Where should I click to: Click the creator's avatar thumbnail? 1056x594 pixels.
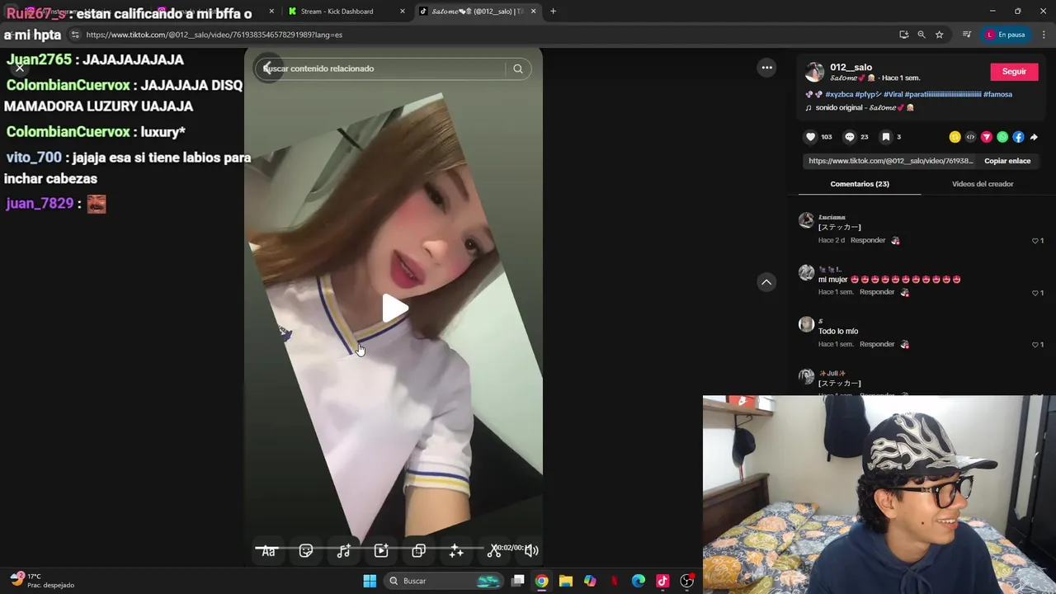[814, 72]
